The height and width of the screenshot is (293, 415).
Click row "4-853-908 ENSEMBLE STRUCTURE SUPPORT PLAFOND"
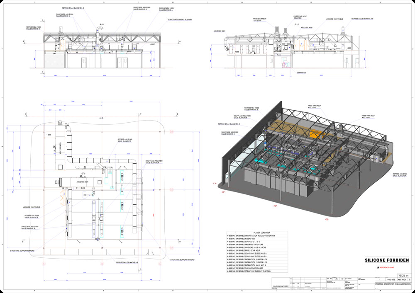[257, 271]
